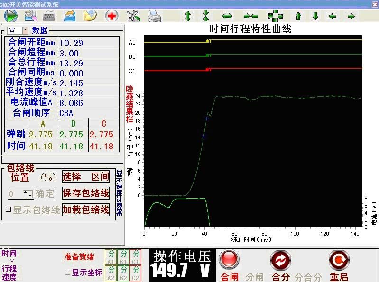Click the greyed 分合分 label

(308, 277)
